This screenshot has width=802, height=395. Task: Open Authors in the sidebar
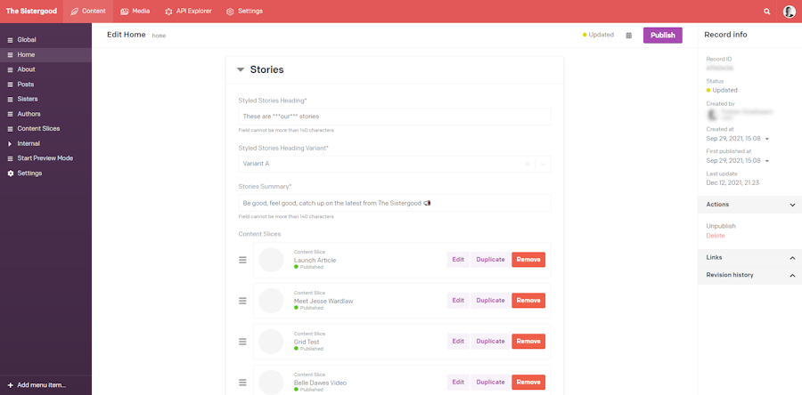(46, 114)
